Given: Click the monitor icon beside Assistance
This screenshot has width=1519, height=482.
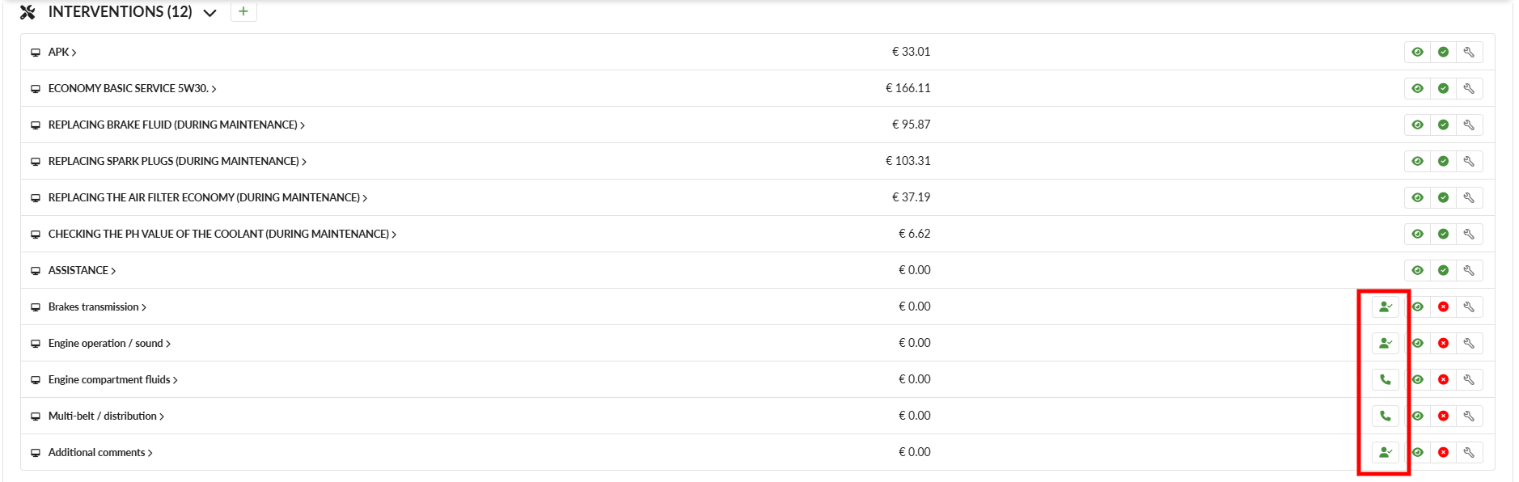Looking at the screenshot, I should 36,271.
